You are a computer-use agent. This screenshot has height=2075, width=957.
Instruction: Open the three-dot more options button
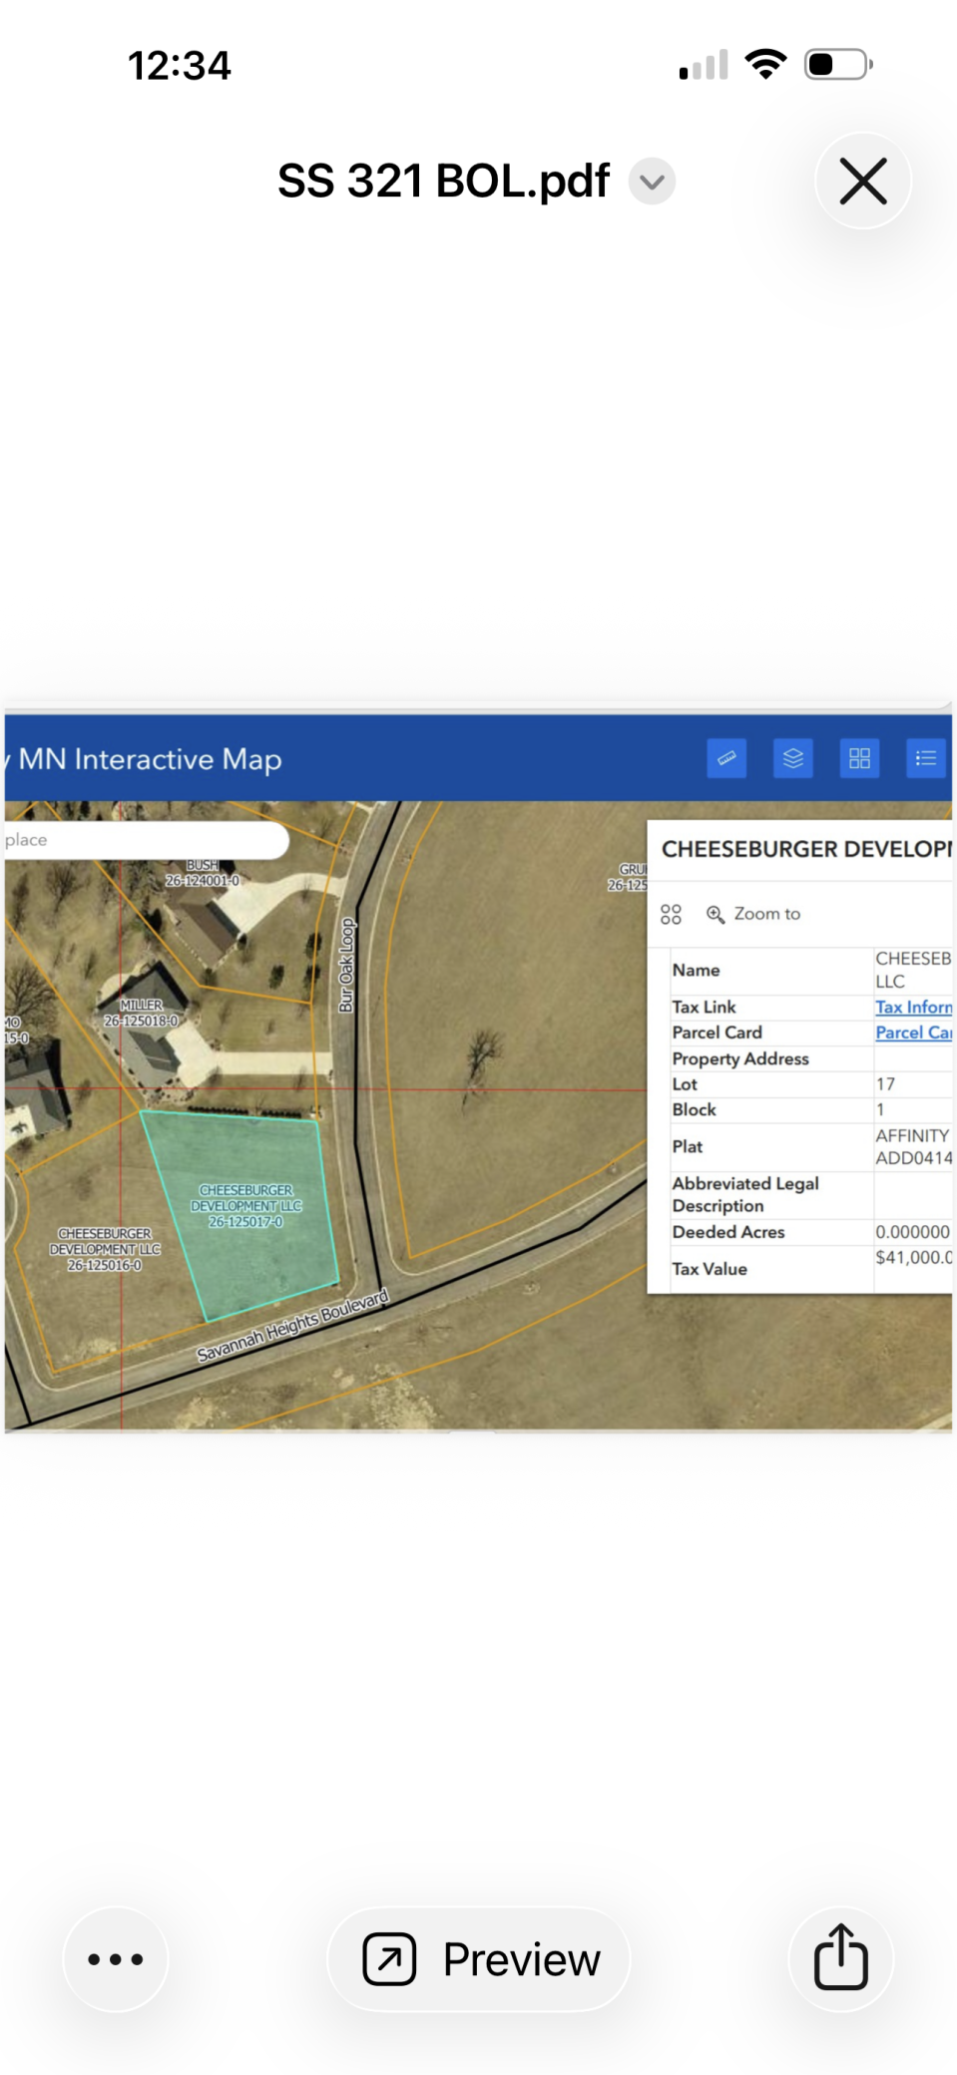pos(116,1958)
